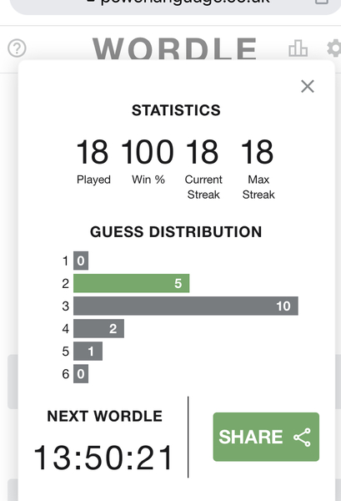
Task: Select the longest bar showing 10
Action: point(186,306)
